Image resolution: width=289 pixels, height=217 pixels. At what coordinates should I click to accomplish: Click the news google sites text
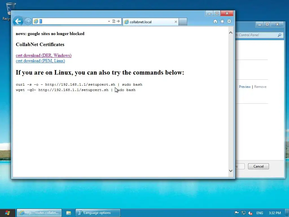[50, 34]
